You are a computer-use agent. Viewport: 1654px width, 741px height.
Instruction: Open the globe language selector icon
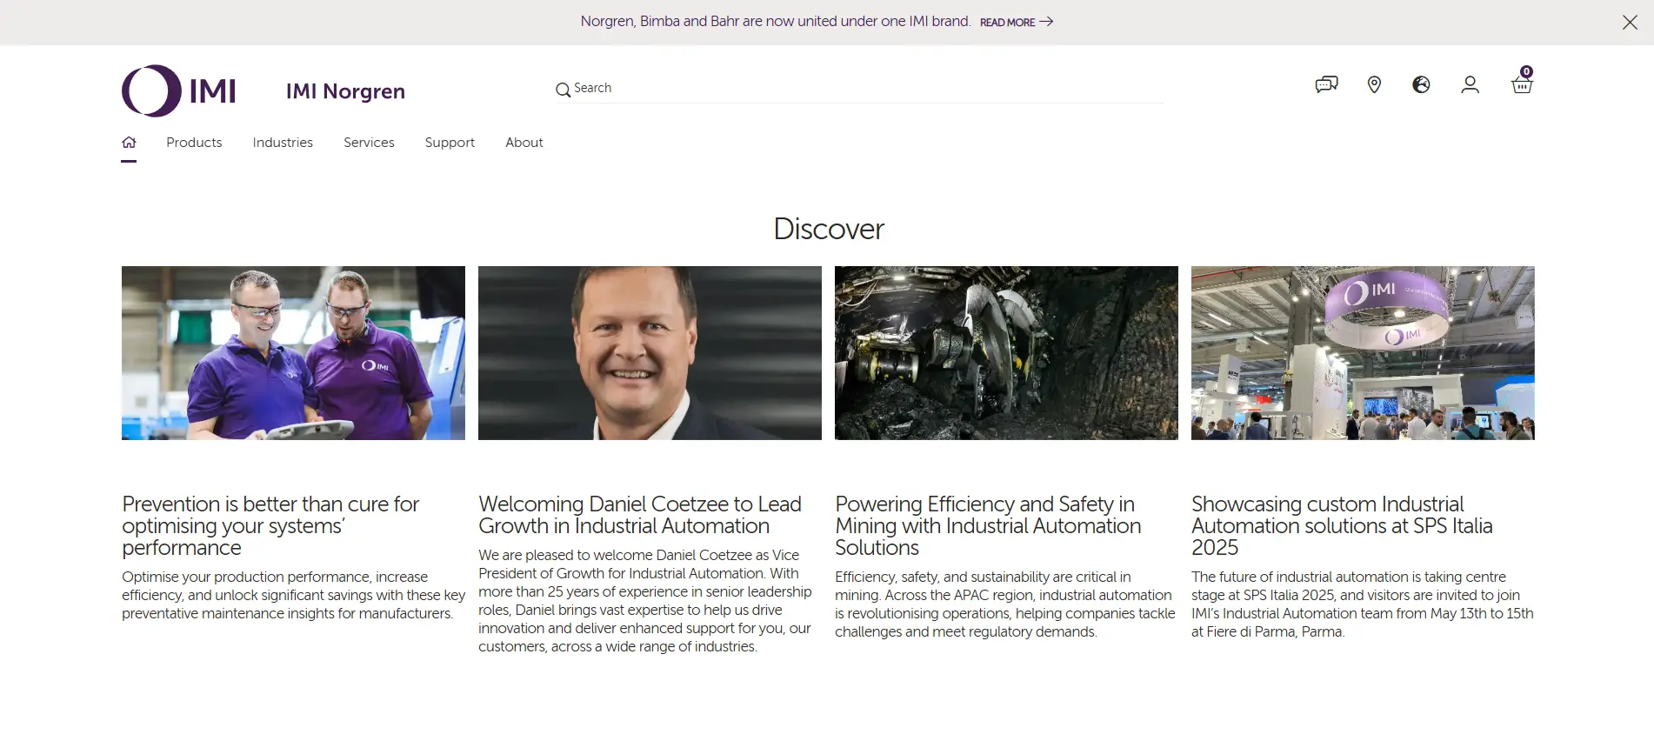1421,84
